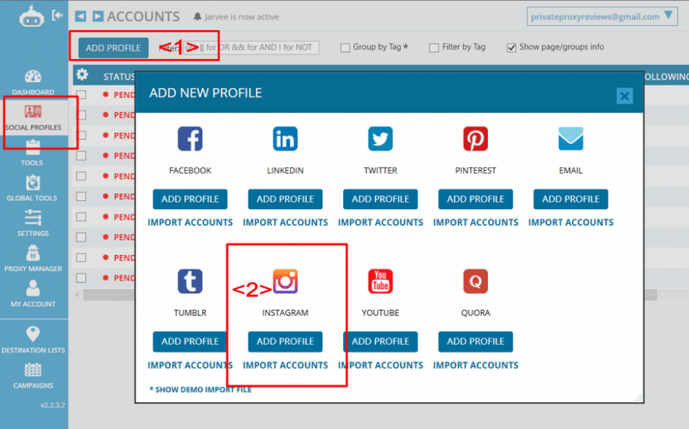
Task: Click the Facebook icon
Action: 190,139
